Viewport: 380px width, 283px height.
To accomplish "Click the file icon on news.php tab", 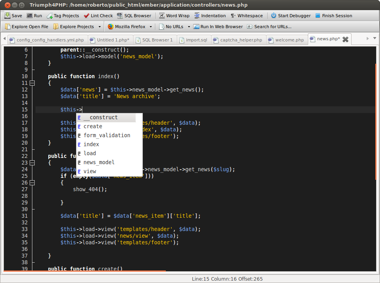I will click(x=313, y=39).
